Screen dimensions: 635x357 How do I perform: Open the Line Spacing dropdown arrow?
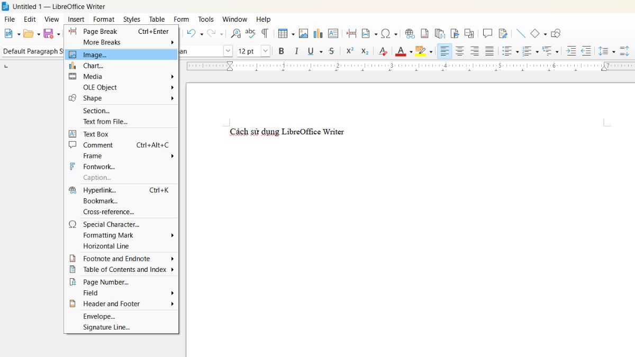point(613,52)
